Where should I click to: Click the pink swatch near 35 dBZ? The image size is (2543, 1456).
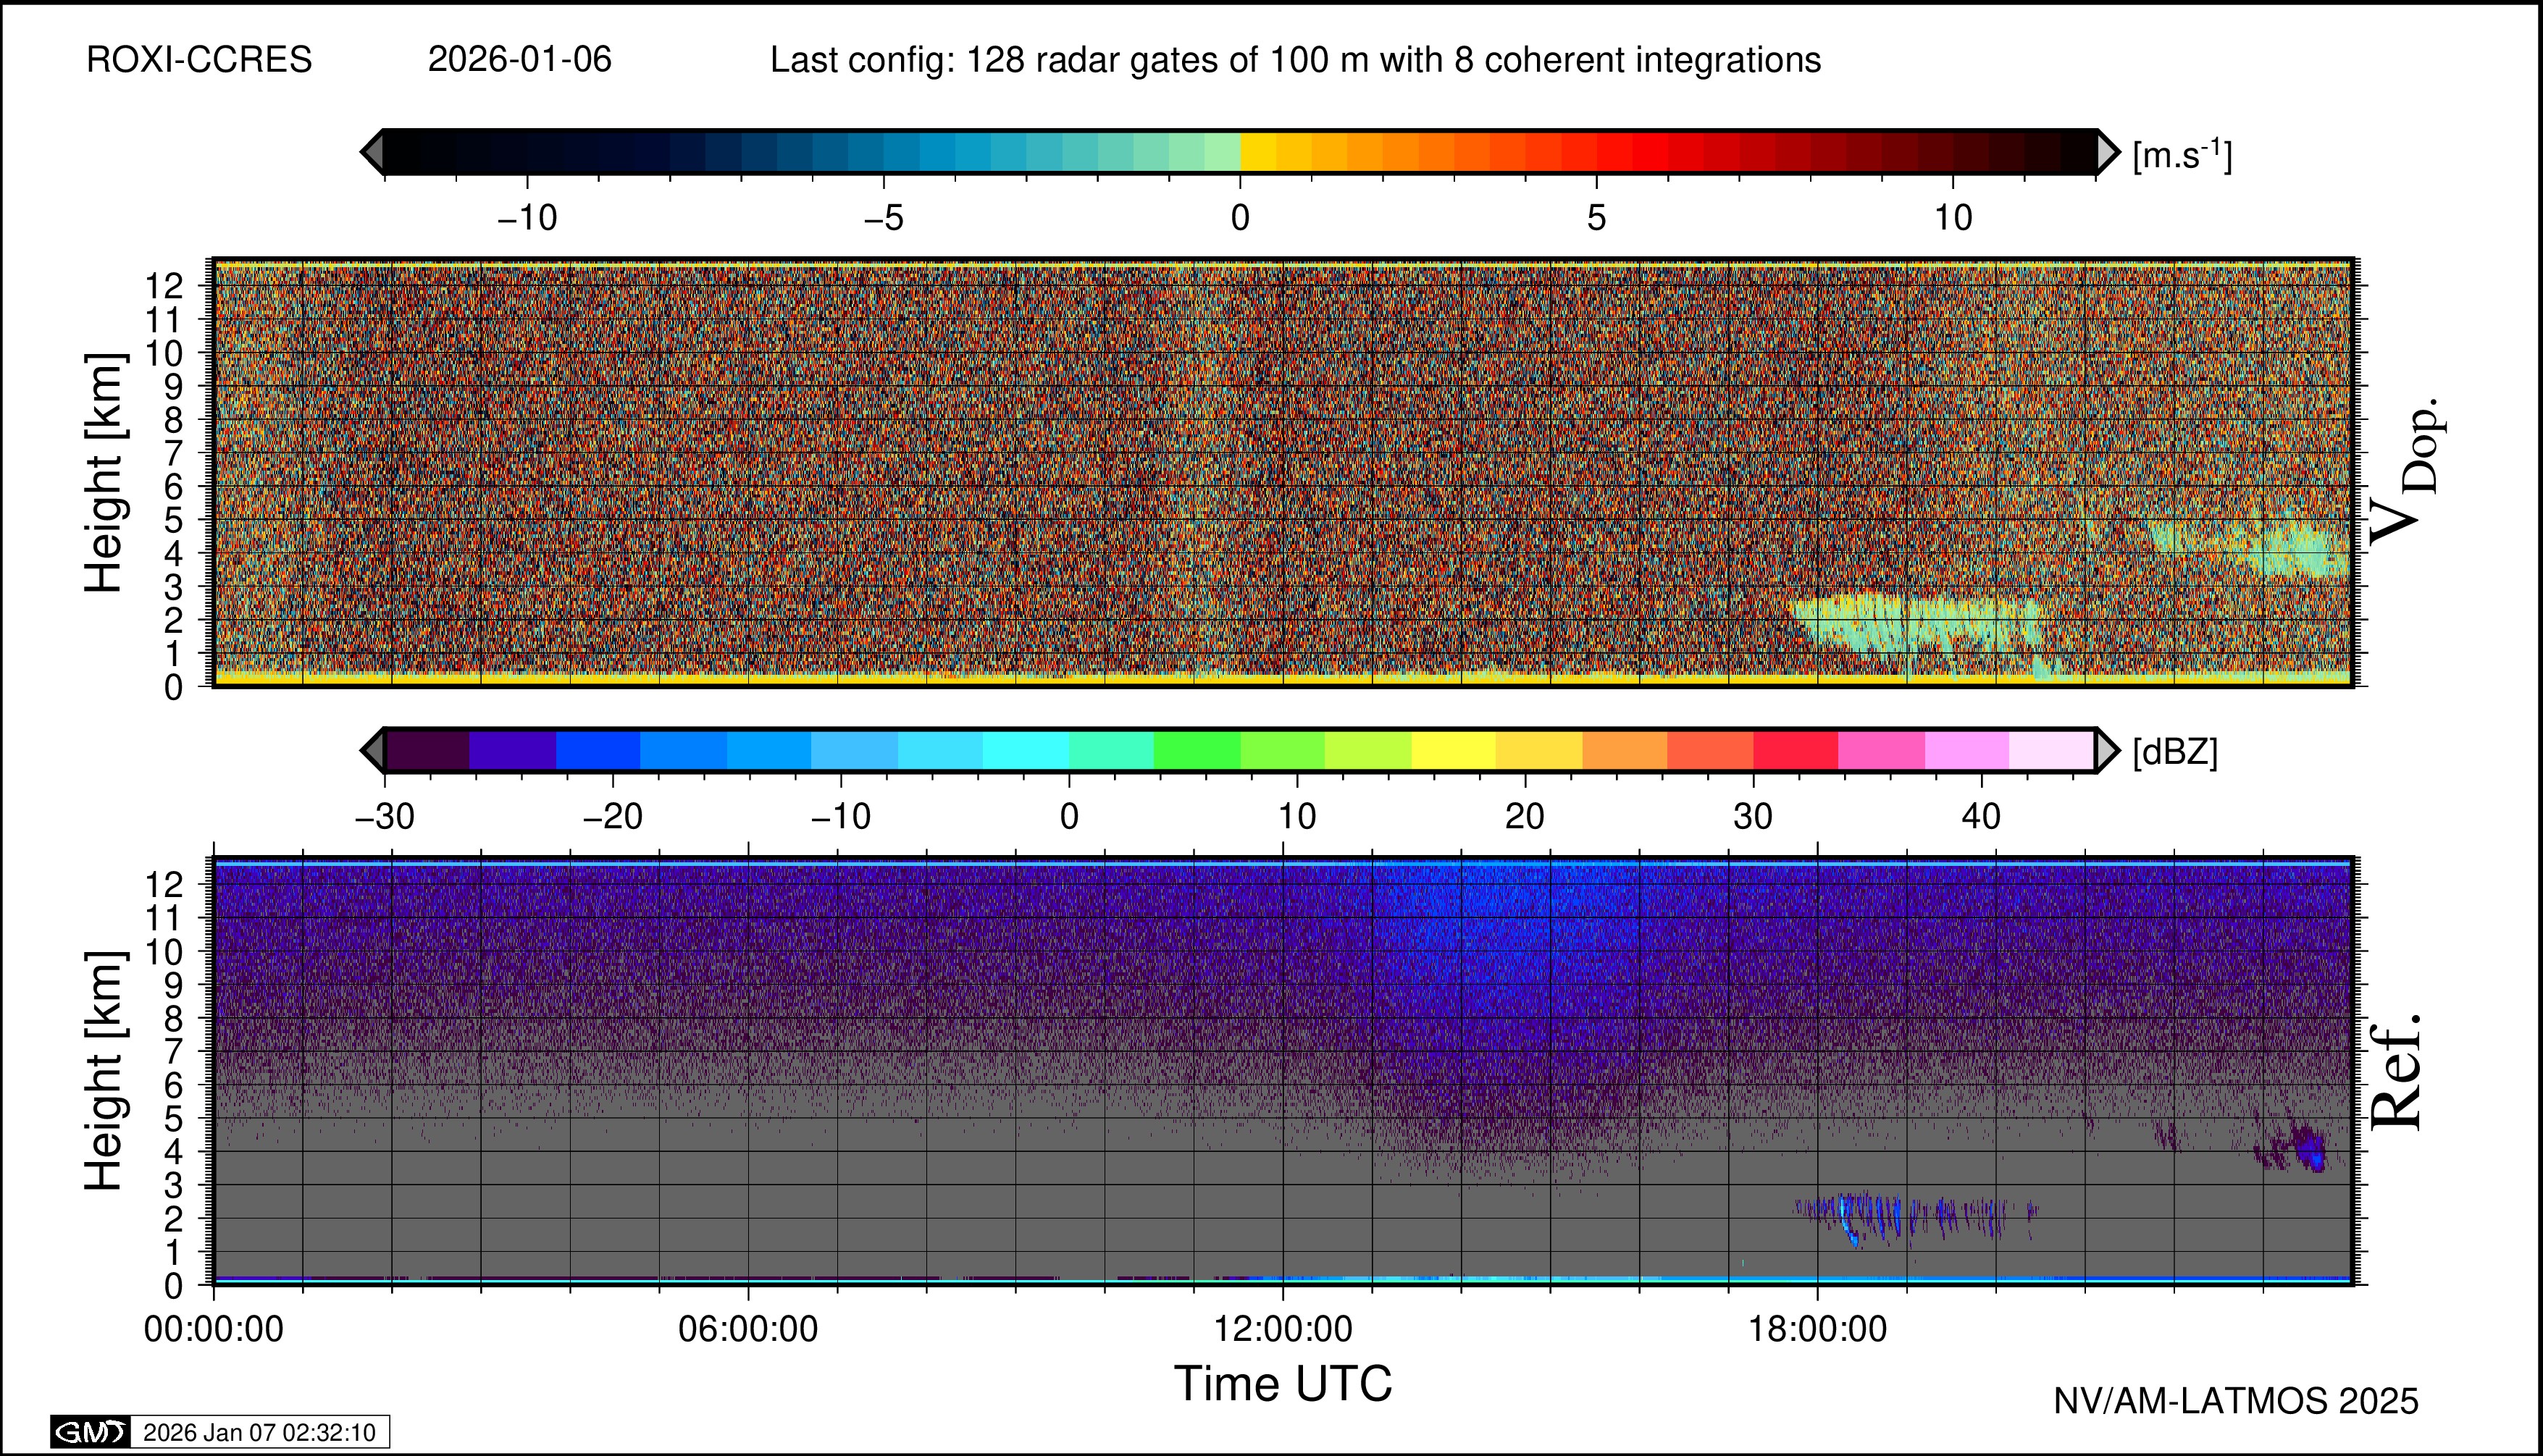point(1881,750)
